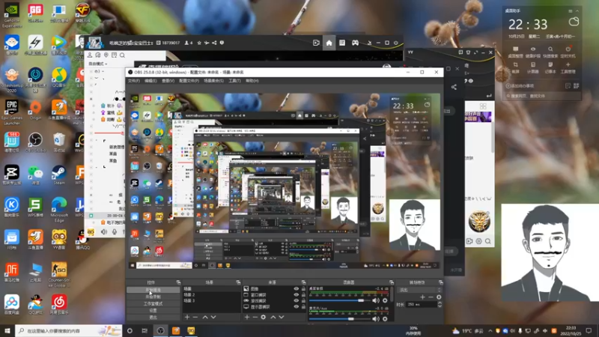599x337 pixels.
Task: Open 健康护眼 eye-care tool in widget
Action: [x=533, y=52]
